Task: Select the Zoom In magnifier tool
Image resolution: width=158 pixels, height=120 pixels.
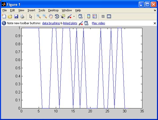Action: coord(39,16)
